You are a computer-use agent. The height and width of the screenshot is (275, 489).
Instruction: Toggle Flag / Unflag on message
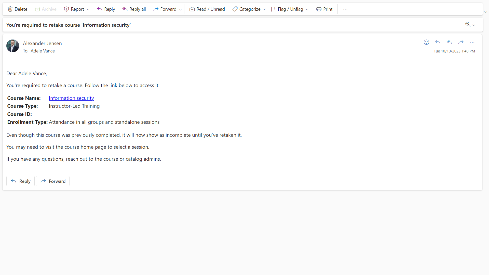(x=287, y=9)
